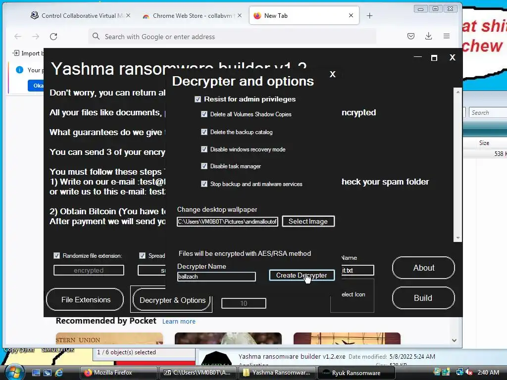
Task: Toggle Randomize file extension checkbox
Action: click(x=56, y=256)
